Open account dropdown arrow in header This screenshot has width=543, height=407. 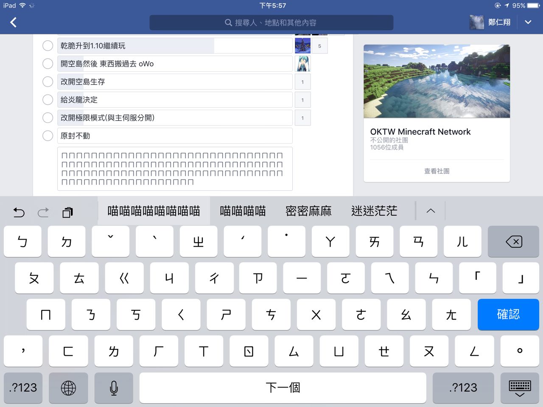click(x=528, y=22)
